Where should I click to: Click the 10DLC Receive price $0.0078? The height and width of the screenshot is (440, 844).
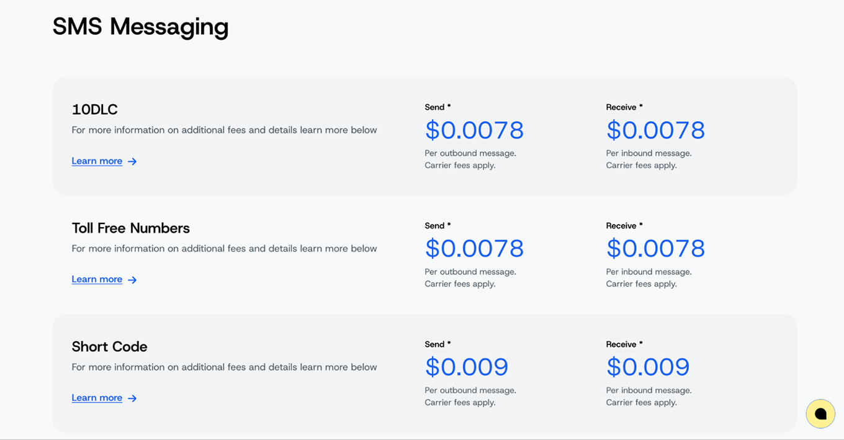coord(656,130)
